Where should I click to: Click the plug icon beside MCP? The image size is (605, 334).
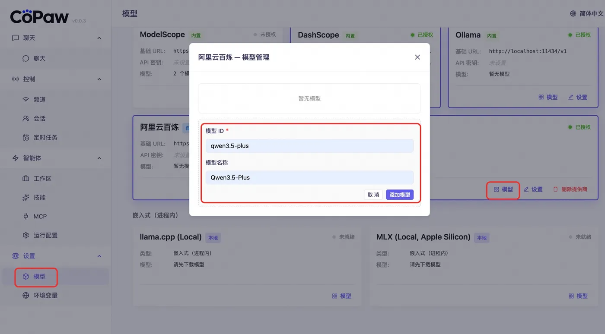pyautogui.click(x=26, y=217)
